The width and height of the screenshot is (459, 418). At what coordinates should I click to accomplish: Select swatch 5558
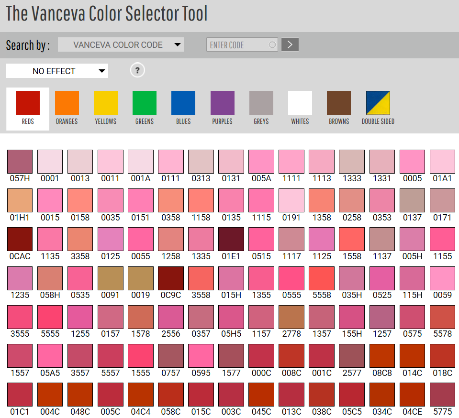pos(322,278)
